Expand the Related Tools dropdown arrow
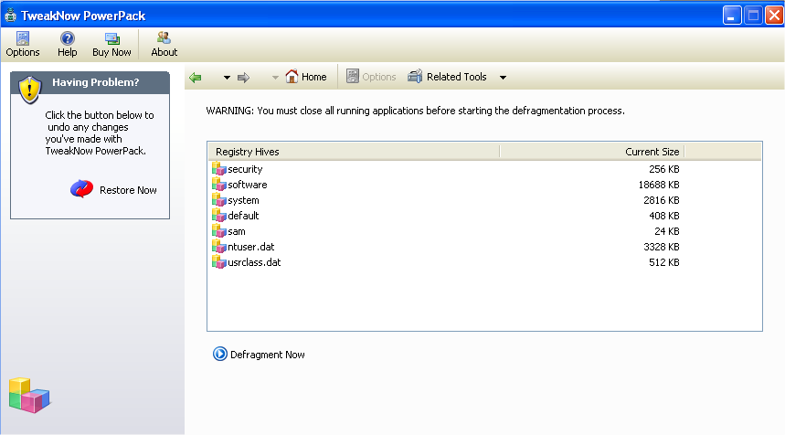 pyautogui.click(x=504, y=78)
